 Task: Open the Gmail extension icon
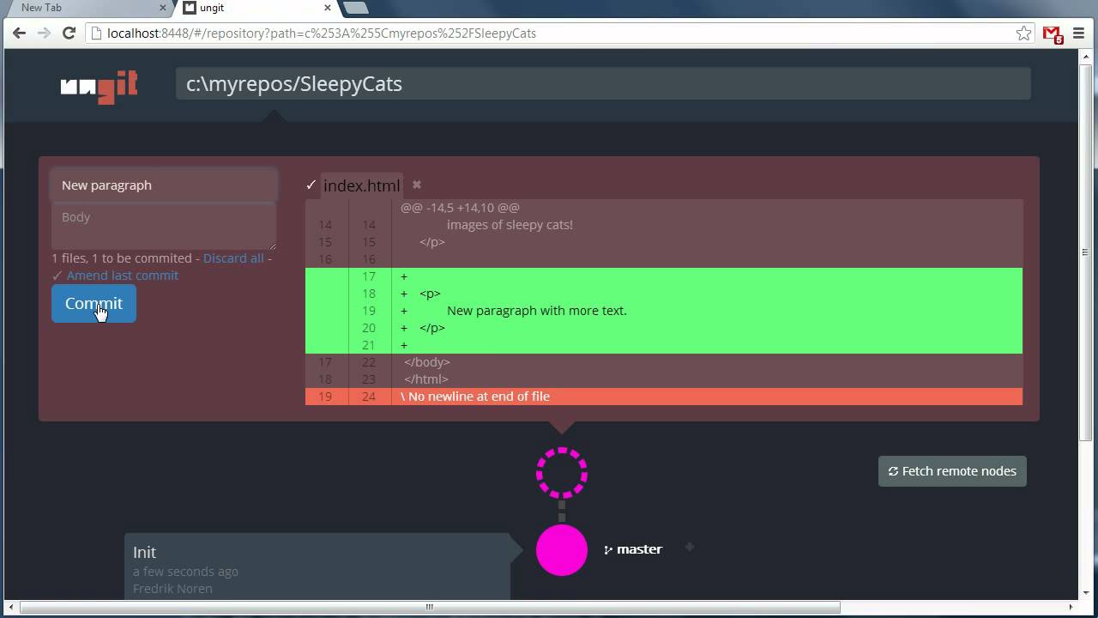pos(1053,34)
